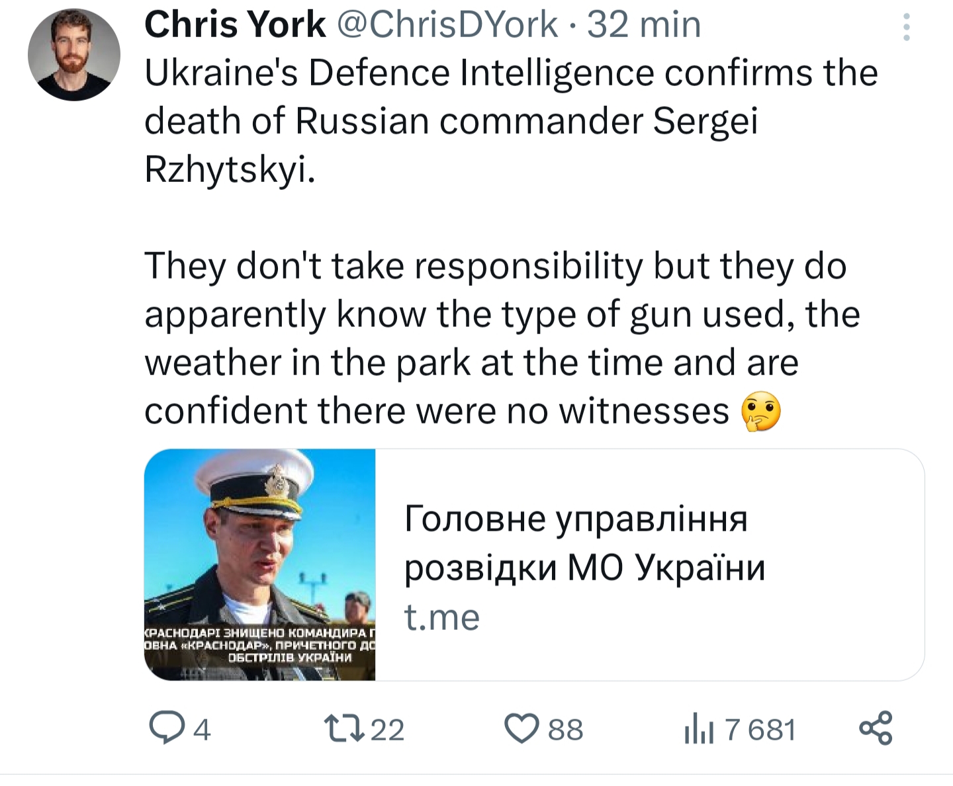Image resolution: width=953 pixels, height=786 pixels.
Task: Open the @ChrisDYork handle link
Action: (x=448, y=25)
